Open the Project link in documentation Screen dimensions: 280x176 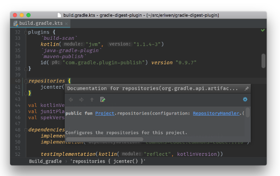point(105,113)
